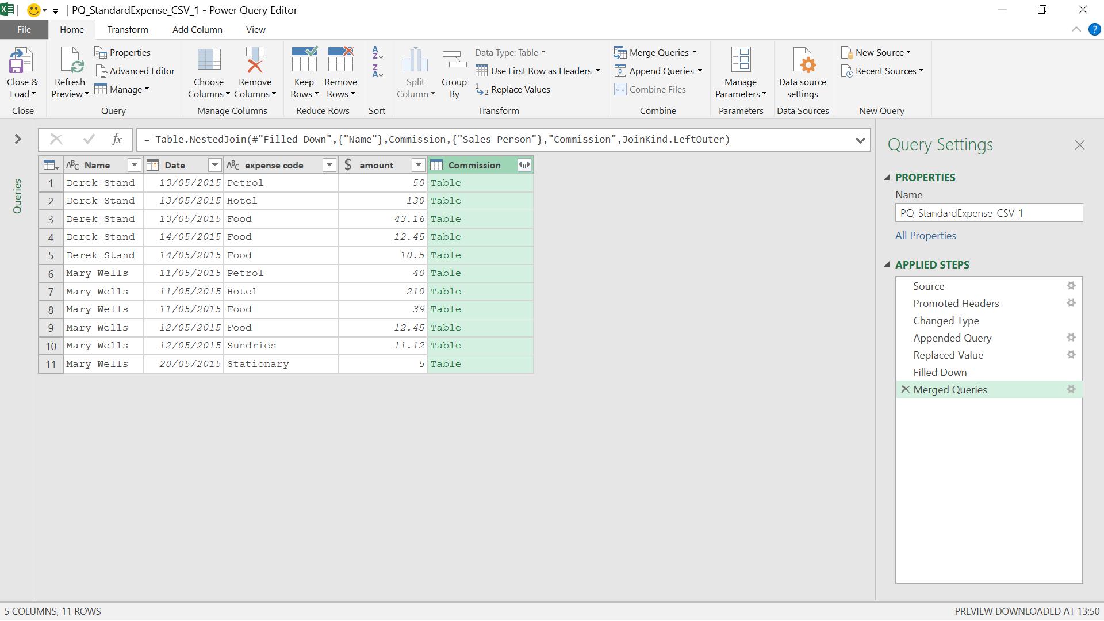
Task: Open Quick Access Toolbar customize arrow
Action: (x=55, y=11)
